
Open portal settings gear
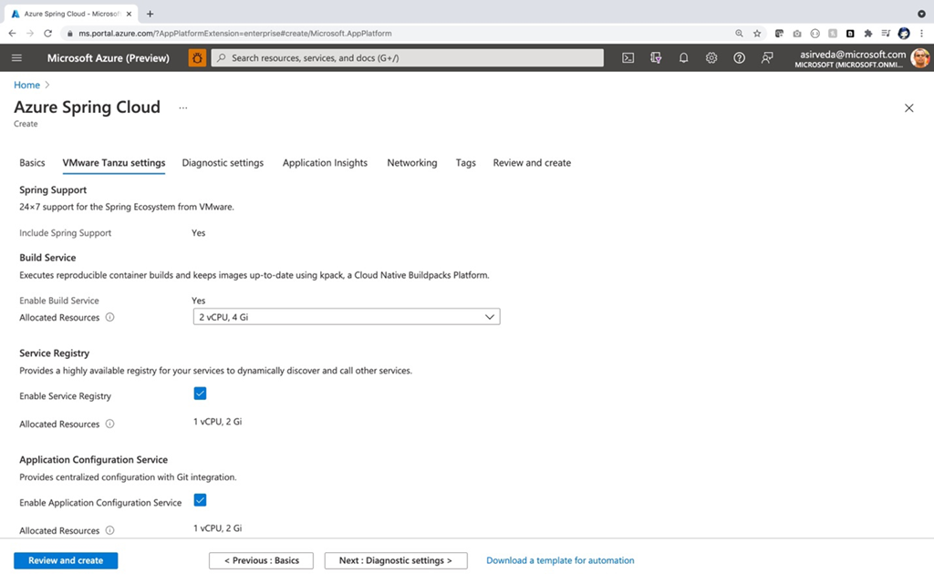click(711, 58)
